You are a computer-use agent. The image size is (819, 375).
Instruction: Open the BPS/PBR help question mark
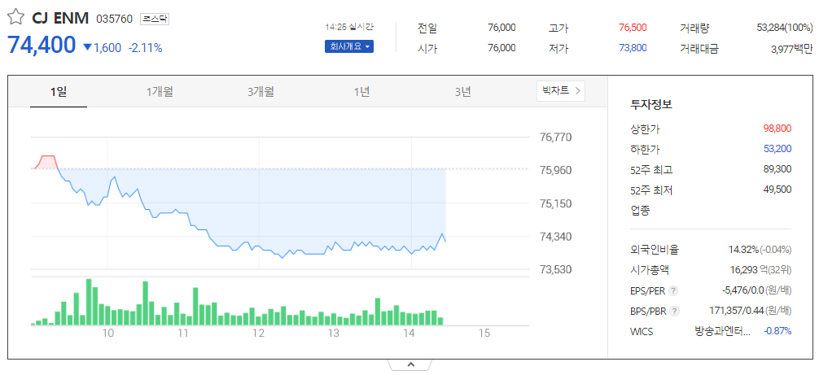(675, 312)
